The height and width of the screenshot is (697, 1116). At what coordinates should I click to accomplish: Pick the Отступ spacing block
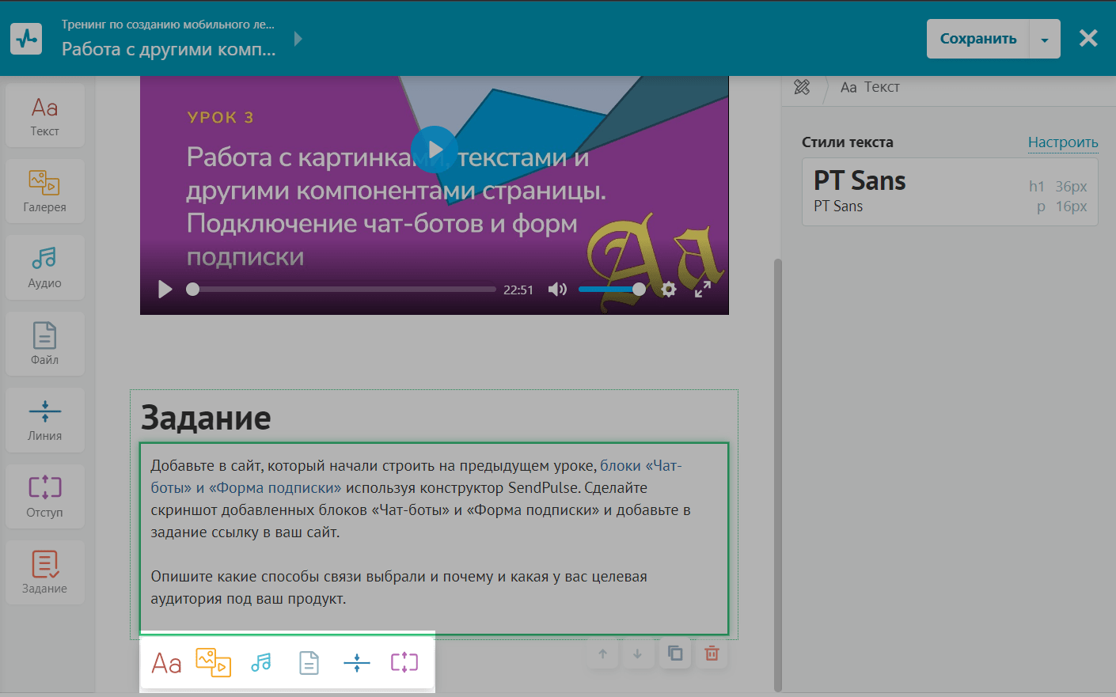(44, 496)
